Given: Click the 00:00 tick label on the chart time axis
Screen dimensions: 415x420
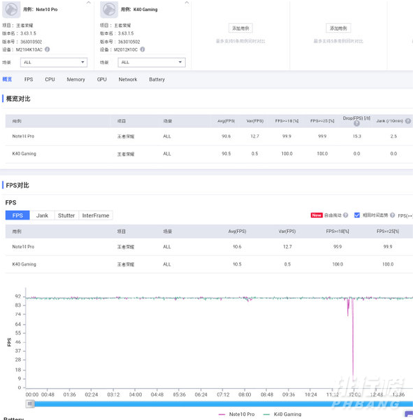Looking at the screenshot, I should pos(32,394).
